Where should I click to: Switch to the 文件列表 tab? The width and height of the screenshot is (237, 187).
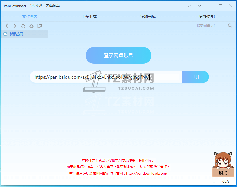[30, 16]
